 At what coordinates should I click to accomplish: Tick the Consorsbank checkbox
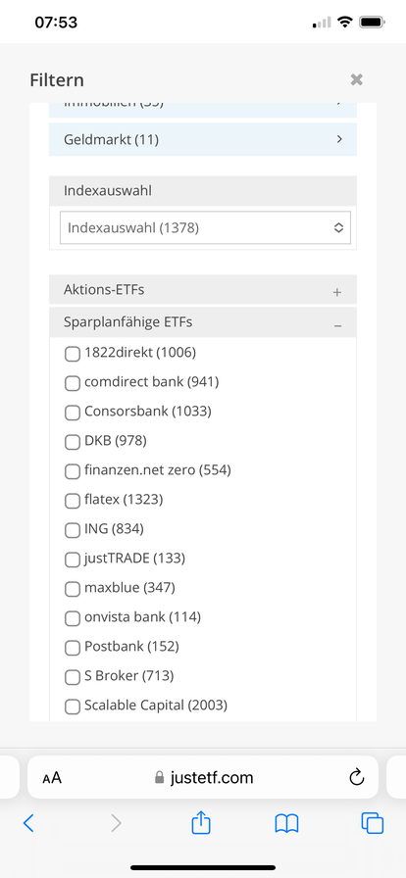coord(73,413)
